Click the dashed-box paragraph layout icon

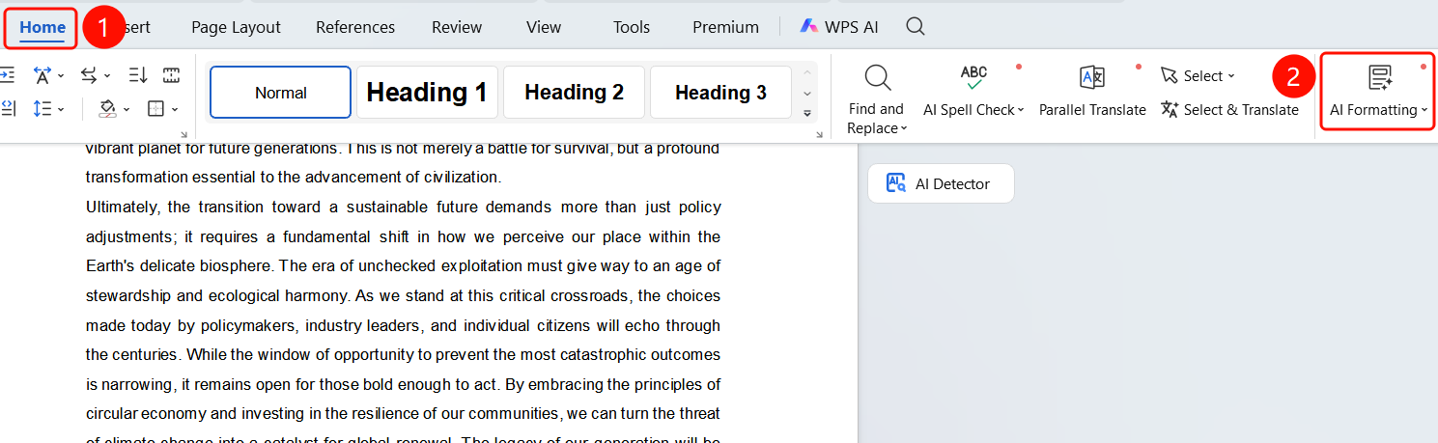pos(171,75)
